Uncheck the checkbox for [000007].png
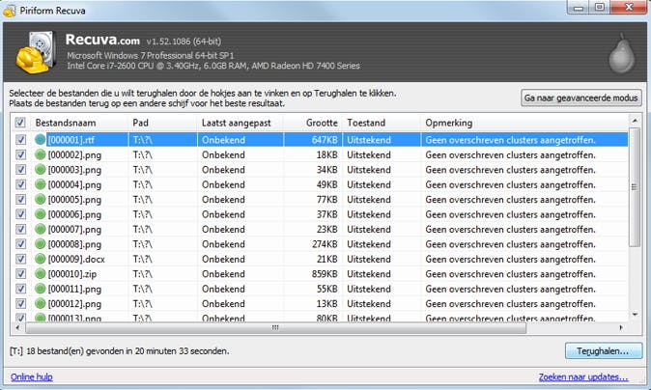 point(20,230)
